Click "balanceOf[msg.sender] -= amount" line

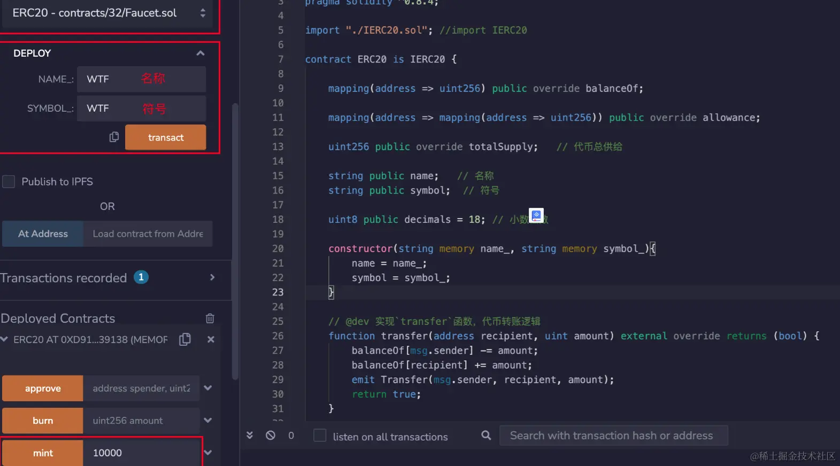click(x=445, y=351)
